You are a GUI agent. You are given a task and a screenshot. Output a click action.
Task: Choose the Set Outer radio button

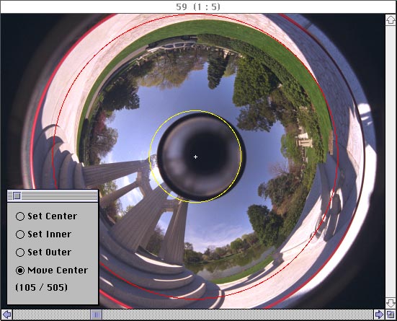[x=20, y=252]
